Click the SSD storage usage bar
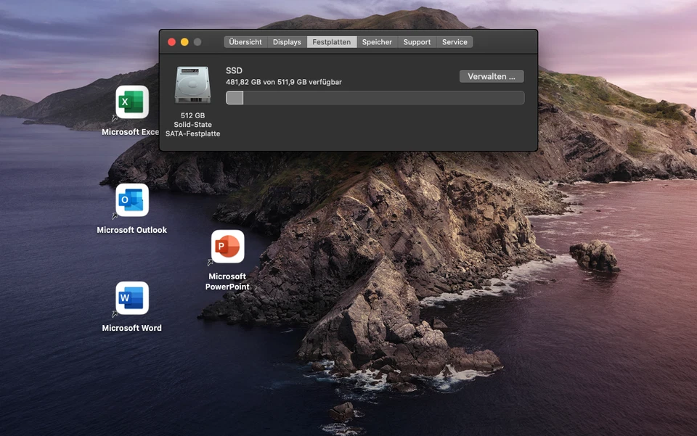 (x=375, y=98)
